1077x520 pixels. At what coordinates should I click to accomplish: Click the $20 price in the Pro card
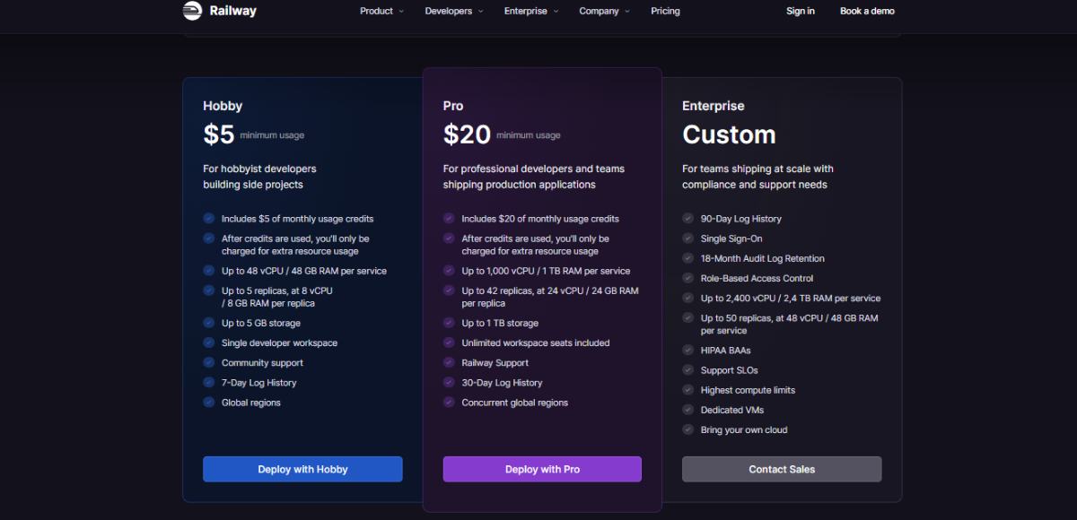(467, 134)
